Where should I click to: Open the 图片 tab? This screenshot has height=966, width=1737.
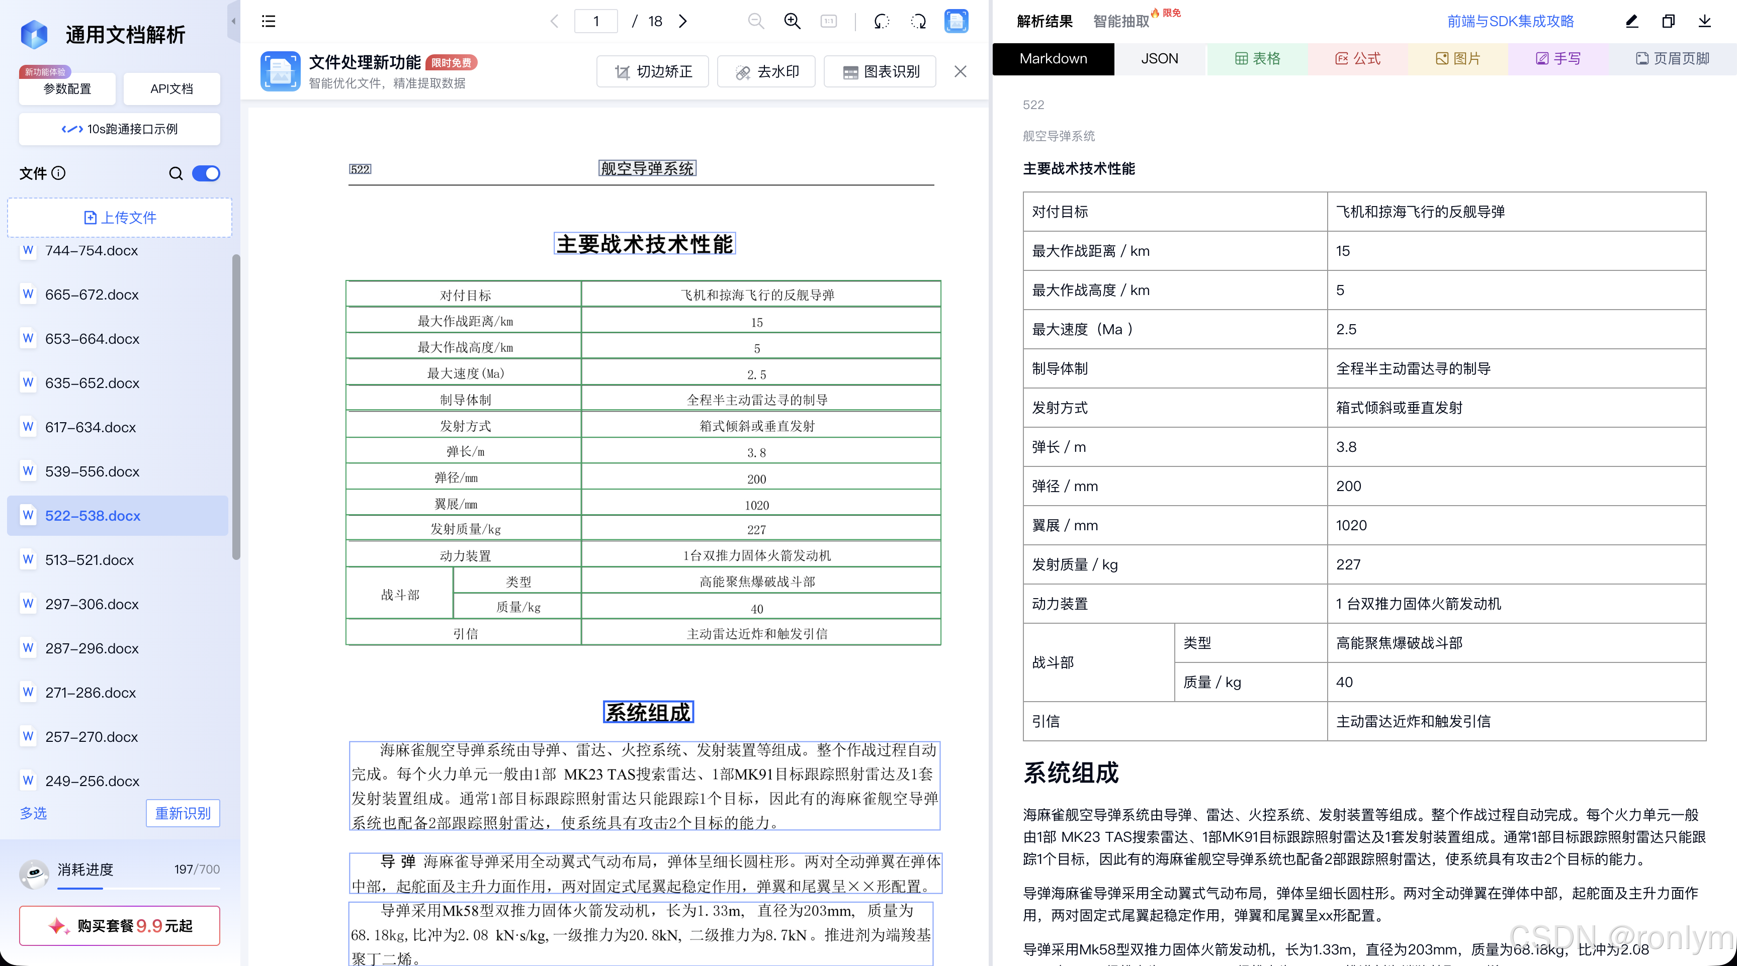point(1458,59)
